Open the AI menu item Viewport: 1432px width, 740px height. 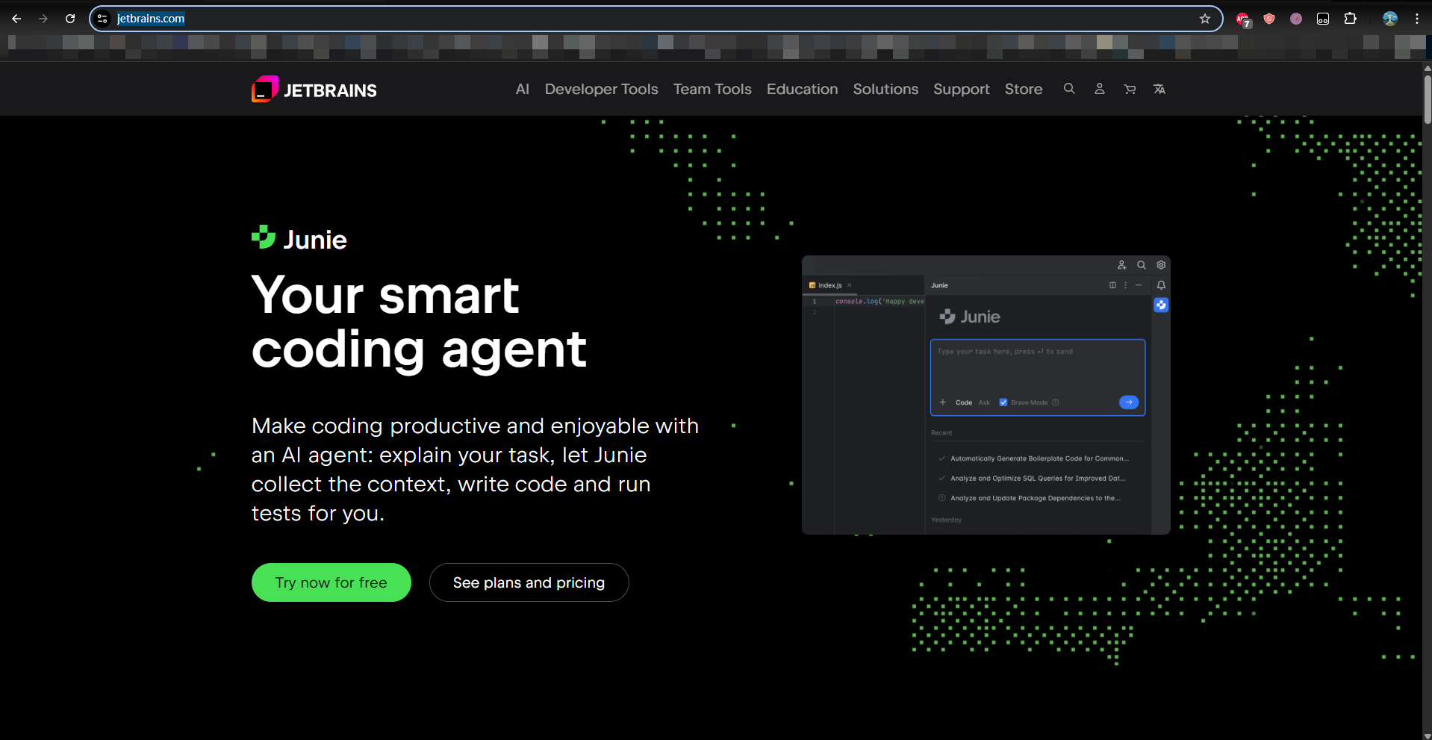pos(523,89)
